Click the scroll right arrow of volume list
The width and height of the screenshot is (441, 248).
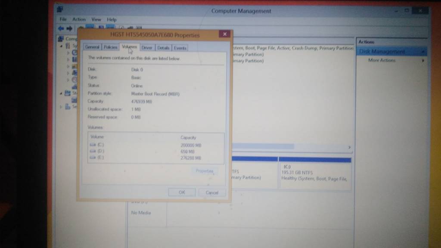coord(350,147)
